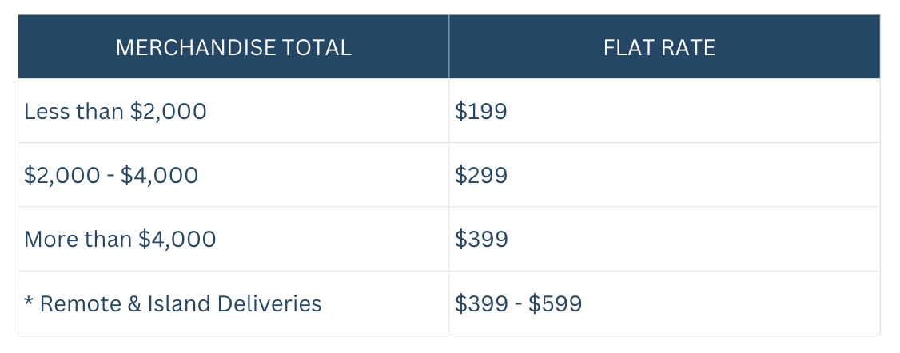Select the 'Less than $2,000' cell
The height and width of the screenshot is (353, 900).
point(233,110)
